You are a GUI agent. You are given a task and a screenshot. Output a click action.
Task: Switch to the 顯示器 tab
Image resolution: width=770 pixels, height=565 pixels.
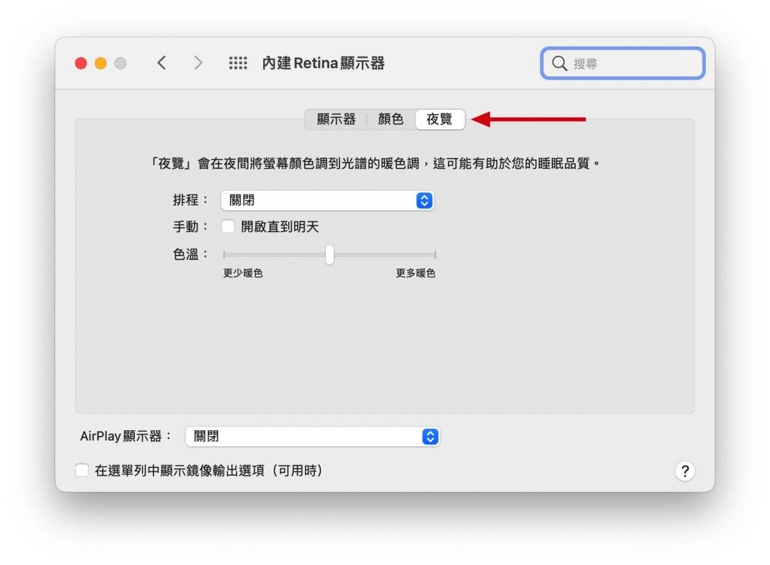[x=336, y=119]
